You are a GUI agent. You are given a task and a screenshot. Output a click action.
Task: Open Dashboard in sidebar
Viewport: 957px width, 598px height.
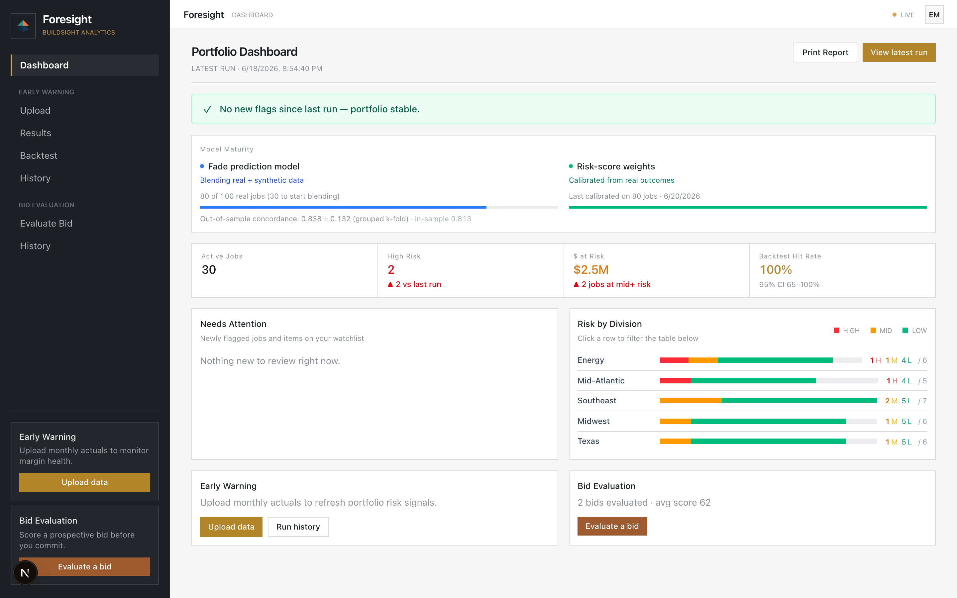pyautogui.click(x=85, y=65)
